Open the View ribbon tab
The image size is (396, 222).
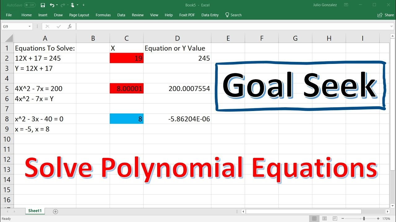(154, 15)
